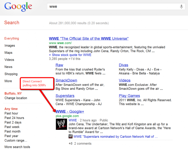Open Custom range date picker
188x149 pixels.
(x=16, y=141)
